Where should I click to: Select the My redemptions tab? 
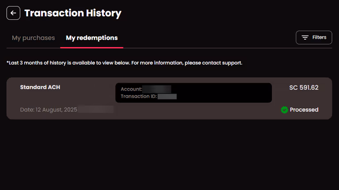tap(92, 38)
